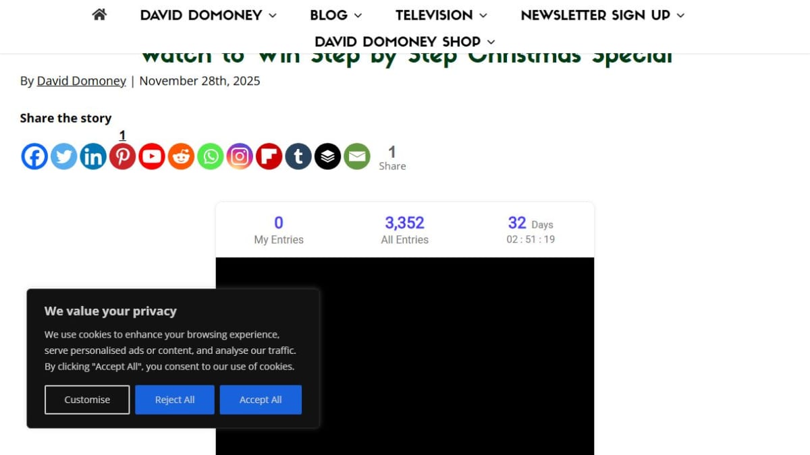Open the Newsletter Sign Up menu
This screenshot has width=810, height=455.
pyautogui.click(x=603, y=15)
